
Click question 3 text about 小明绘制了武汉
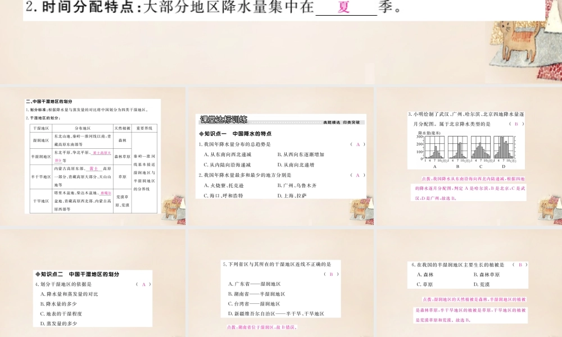pos(466,119)
